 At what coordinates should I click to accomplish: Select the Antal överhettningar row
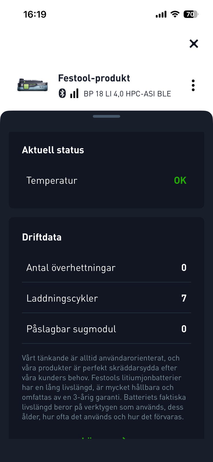point(106,268)
